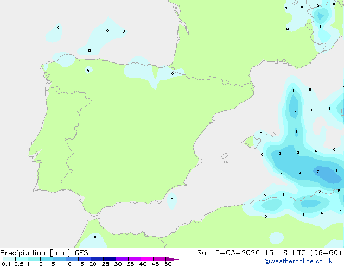Click the 35–40 mm legend color swatch

click(134, 259)
